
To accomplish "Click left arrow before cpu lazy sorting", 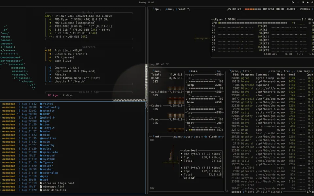I will [294, 71].
